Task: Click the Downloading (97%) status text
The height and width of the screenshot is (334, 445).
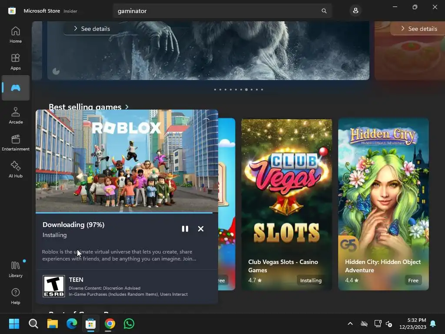Action: coord(73,225)
